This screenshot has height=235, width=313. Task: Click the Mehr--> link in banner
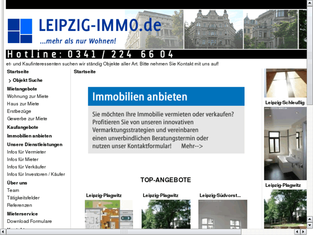(192, 146)
